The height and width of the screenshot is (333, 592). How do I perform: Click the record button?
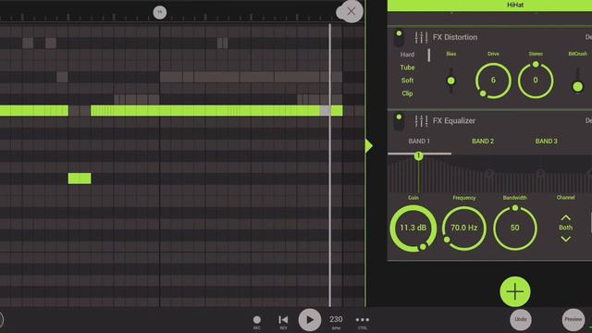pos(257,321)
